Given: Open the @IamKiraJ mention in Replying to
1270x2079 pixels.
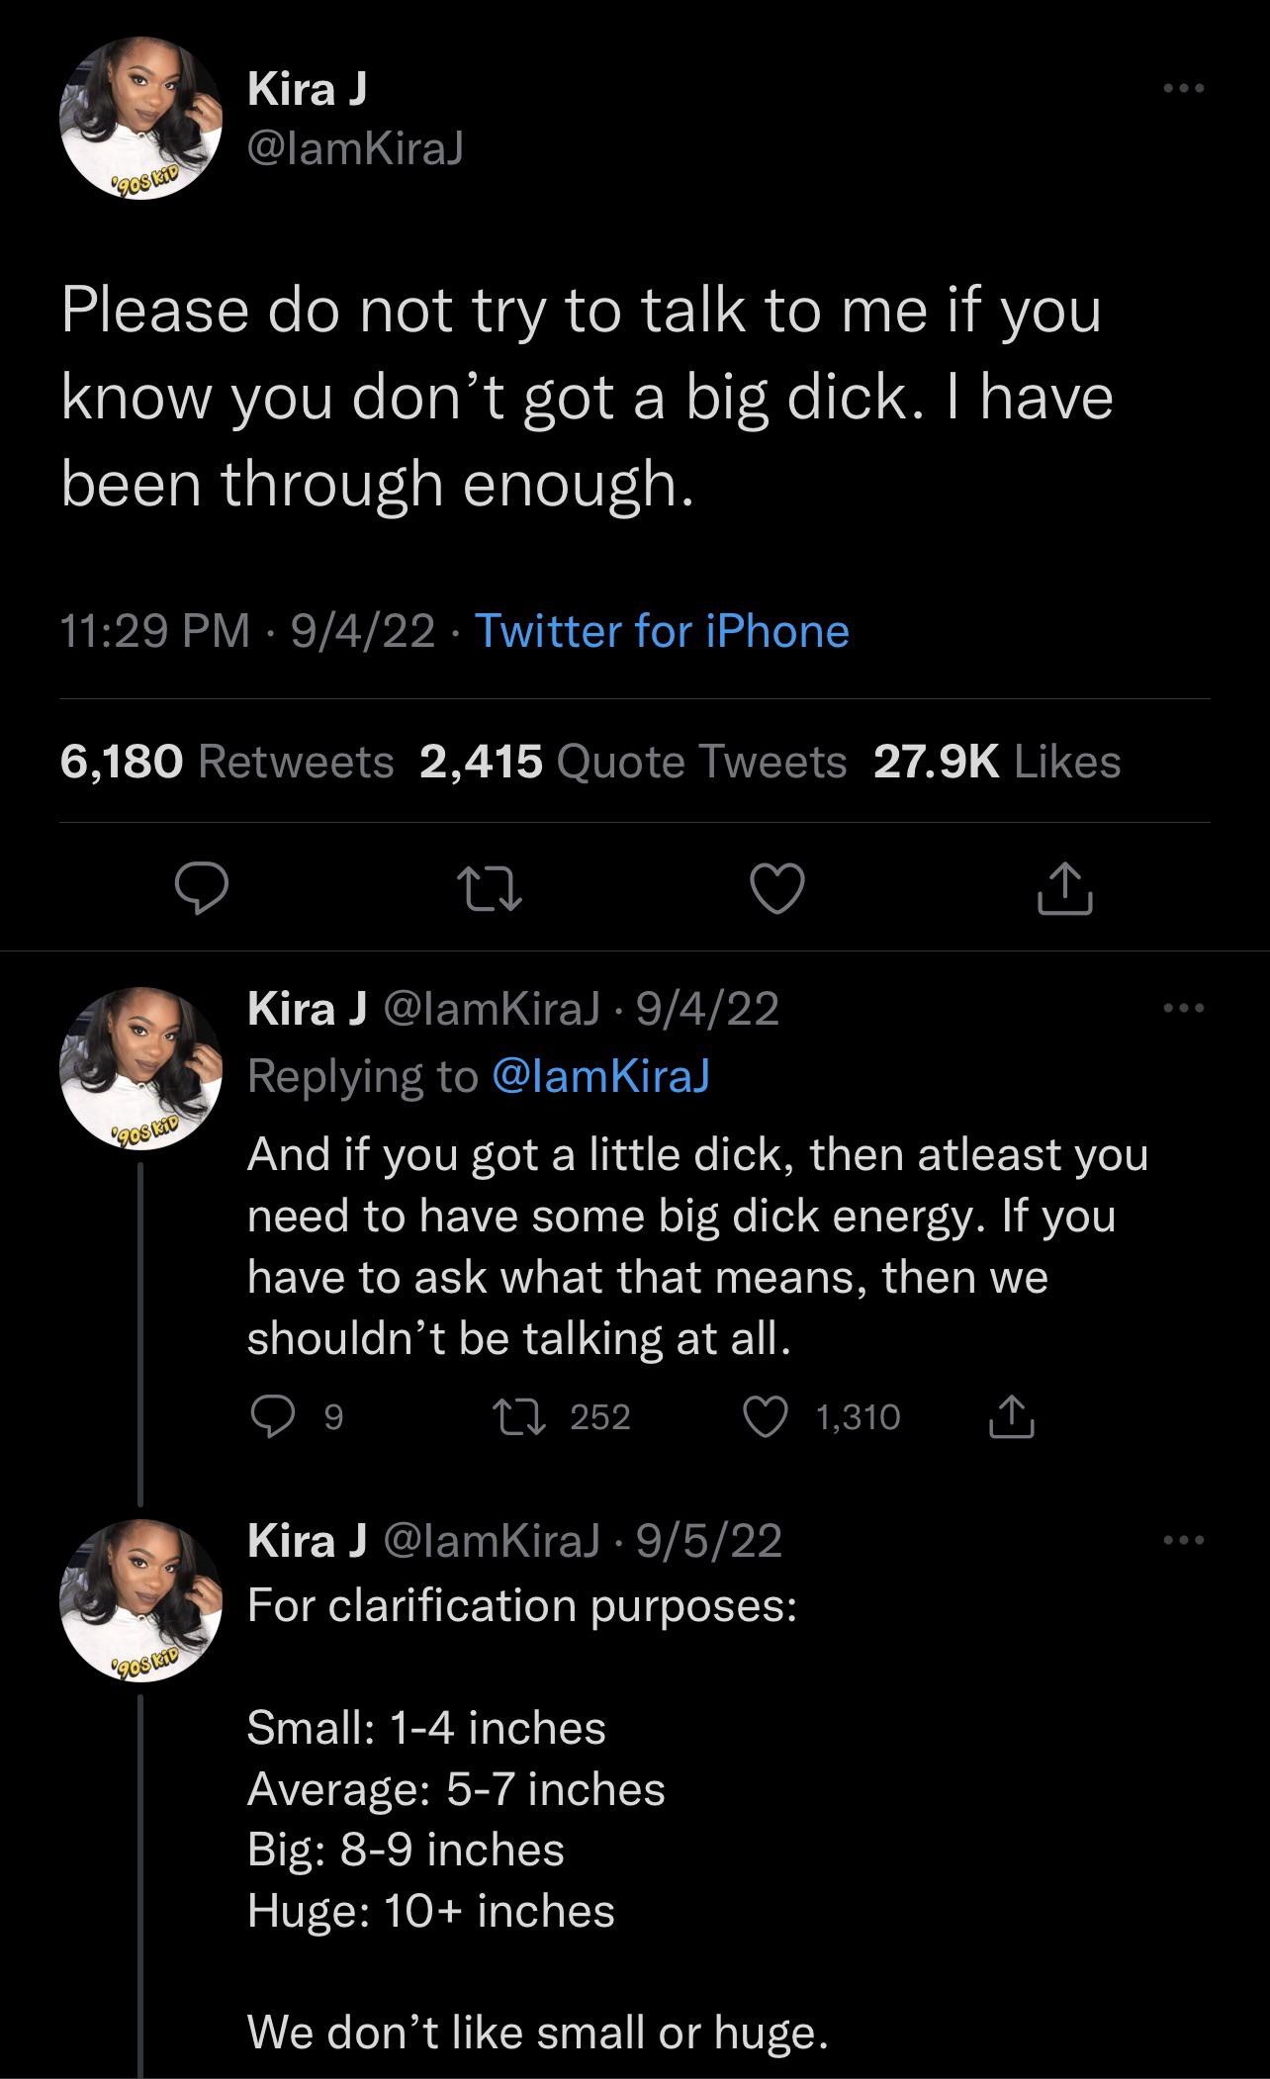Looking at the screenshot, I should tap(600, 1076).
